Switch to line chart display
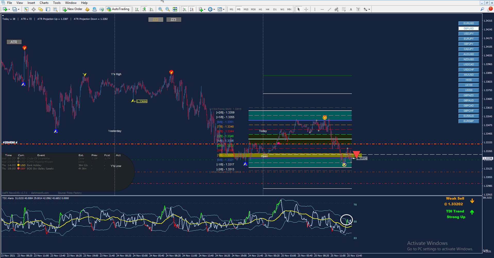 pos(151,9)
